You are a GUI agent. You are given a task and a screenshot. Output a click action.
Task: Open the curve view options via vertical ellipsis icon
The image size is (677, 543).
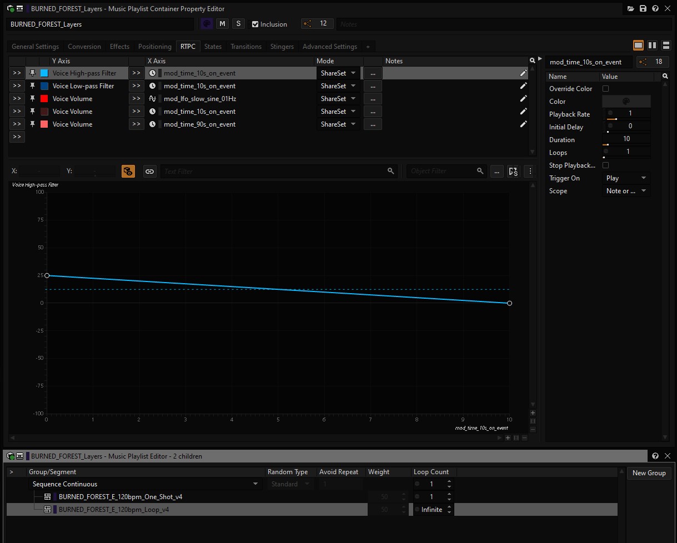point(529,171)
